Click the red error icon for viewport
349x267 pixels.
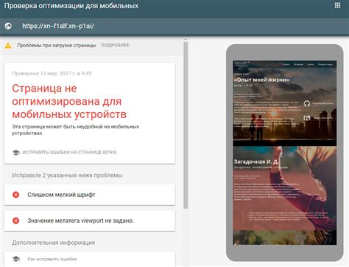15,221
